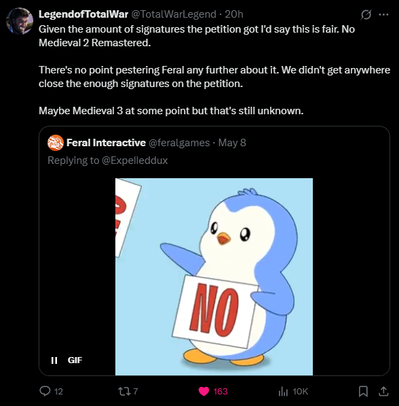
Task: Open LegendofTotalWar profile avatar
Action: (20, 20)
